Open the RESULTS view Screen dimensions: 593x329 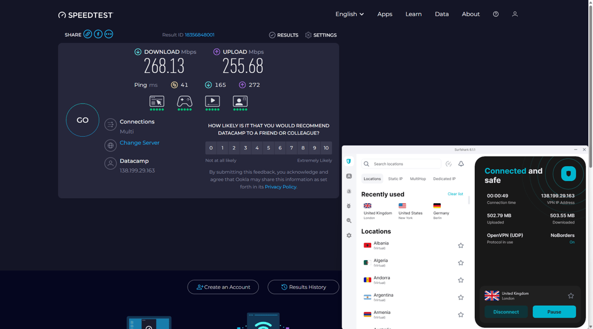tap(284, 35)
